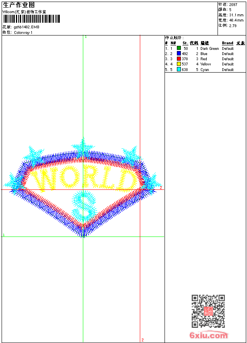Viewport: 247px width, 343px height.
Task: Click stitch count 50 in Dark Green row
Action: [186, 49]
